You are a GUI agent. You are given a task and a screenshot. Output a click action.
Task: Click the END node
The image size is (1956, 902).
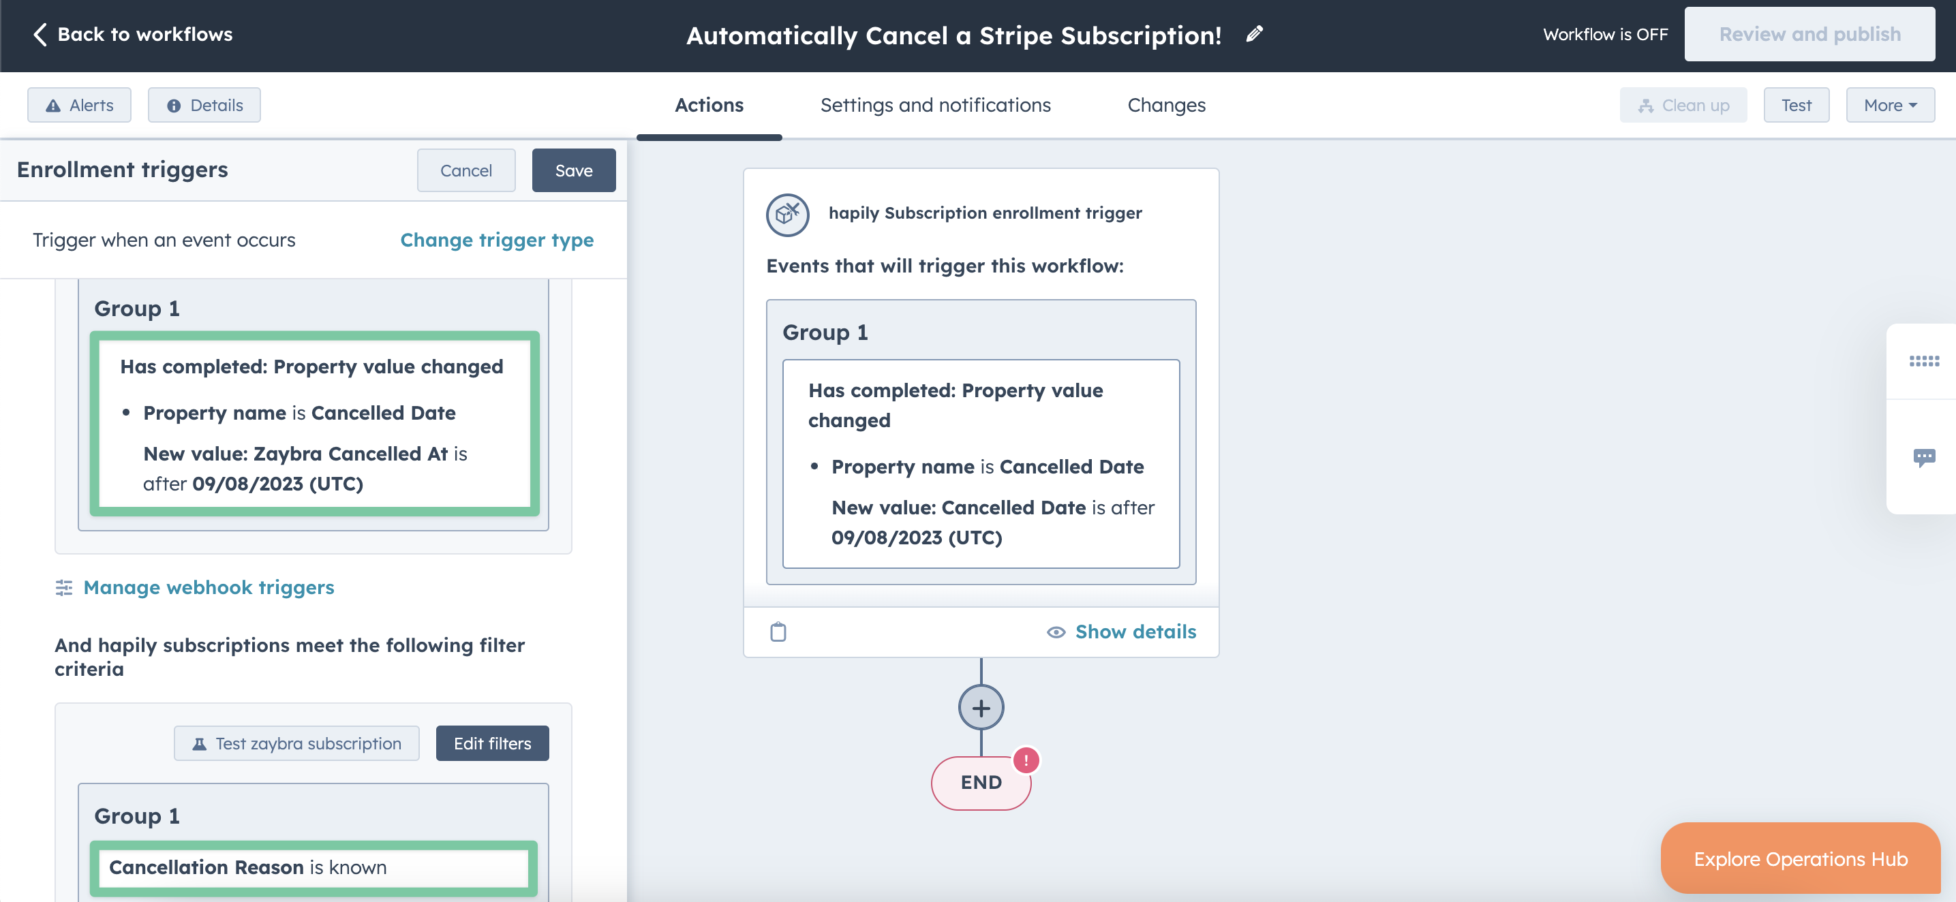(x=980, y=783)
